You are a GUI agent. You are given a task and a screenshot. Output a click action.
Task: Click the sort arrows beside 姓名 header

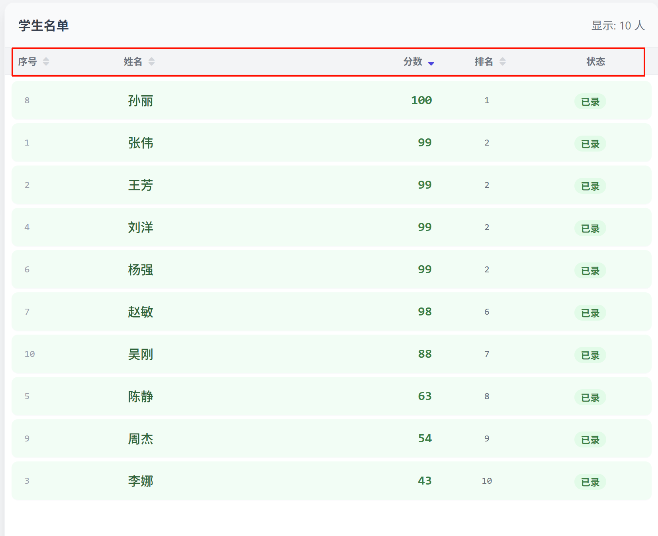tap(151, 61)
